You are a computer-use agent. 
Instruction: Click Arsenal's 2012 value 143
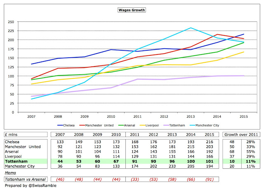point(153,151)
